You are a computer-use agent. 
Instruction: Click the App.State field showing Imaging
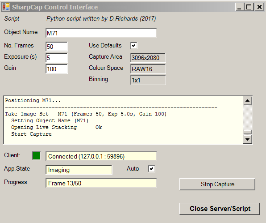pyautogui.click(x=79, y=170)
